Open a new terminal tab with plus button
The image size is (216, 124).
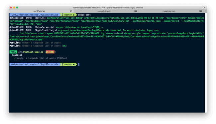pos(205,11)
